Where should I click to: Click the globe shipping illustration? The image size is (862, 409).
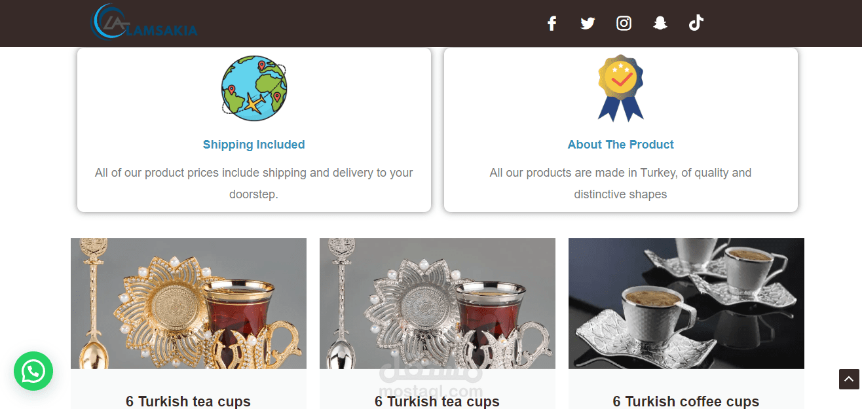pos(254,88)
